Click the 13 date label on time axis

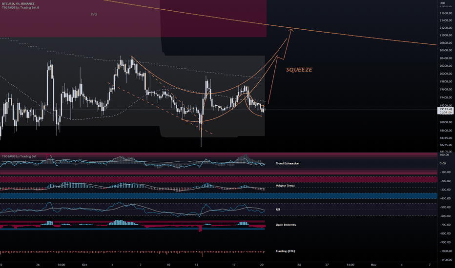[x=196, y=265]
